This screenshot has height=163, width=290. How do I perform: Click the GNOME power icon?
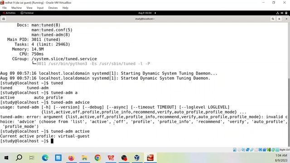[x=286, y=13]
